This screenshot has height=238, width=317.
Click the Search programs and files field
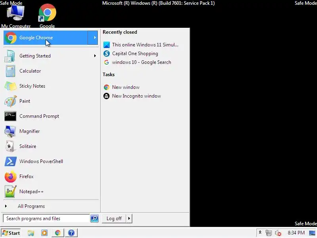pos(46,219)
